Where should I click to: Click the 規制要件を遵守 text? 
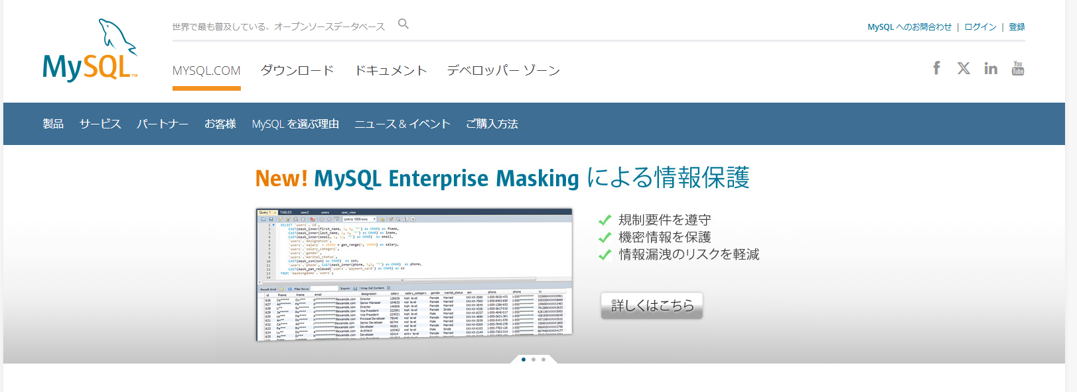pyautogui.click(x=664, y=220)
